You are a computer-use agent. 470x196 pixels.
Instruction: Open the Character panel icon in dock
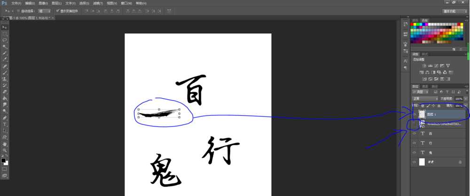(405, 61)
